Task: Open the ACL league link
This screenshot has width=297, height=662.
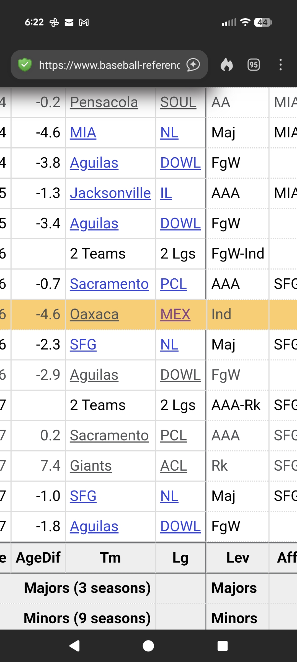Action: click(174, 466)
